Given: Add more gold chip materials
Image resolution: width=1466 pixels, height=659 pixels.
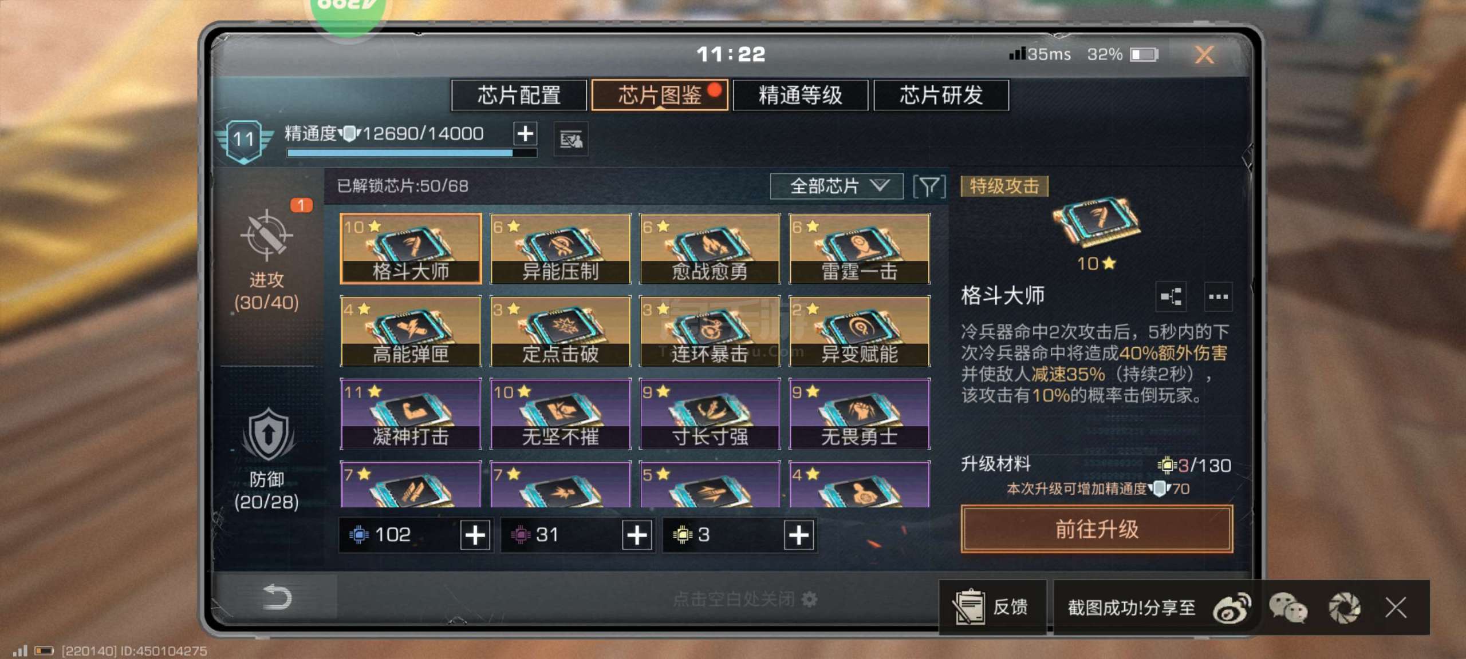Looking at the screenshot, I should pyautogui.click(x=799, y=535).
